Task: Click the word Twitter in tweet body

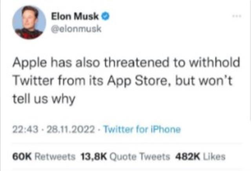Action: 33,81
